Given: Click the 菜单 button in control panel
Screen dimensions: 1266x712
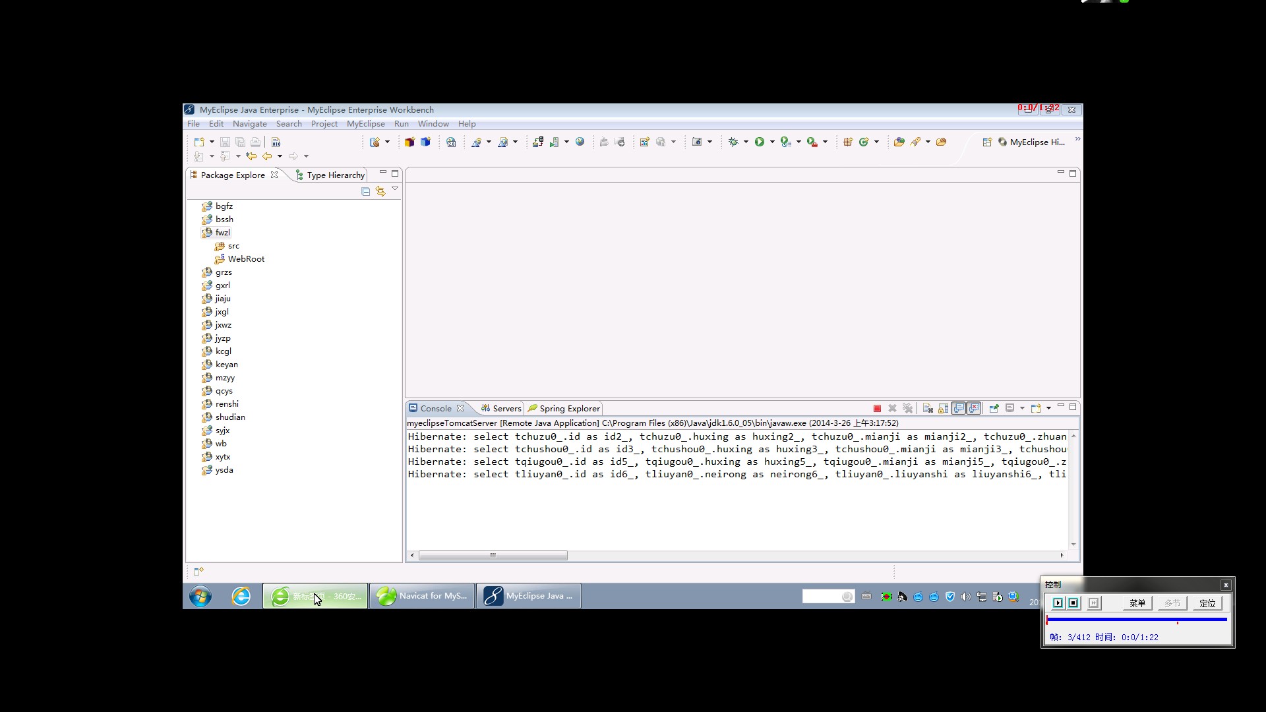Looking at the screenshot, I should click(1137, 603).
